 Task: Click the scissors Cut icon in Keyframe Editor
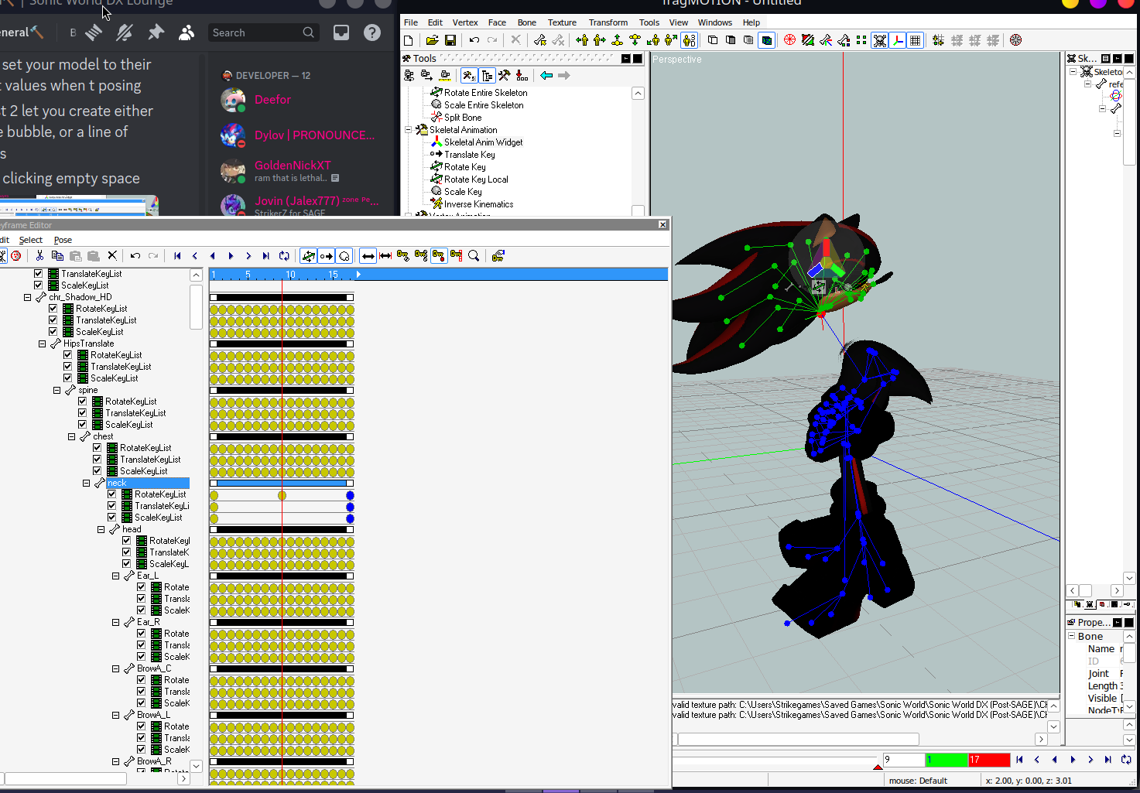39,256
